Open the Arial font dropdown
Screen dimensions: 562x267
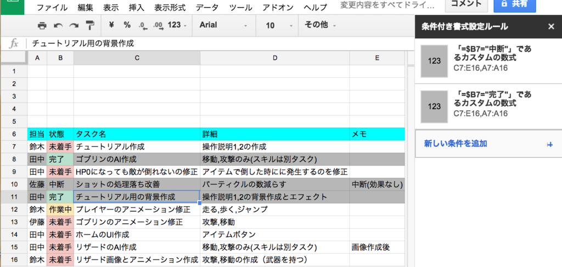pyautogui.click(x=224, y=25)
